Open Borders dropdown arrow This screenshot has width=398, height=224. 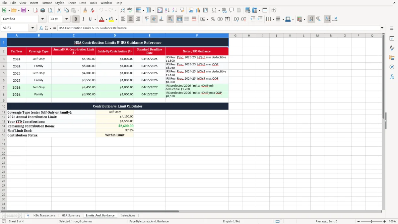pos(273,19)
